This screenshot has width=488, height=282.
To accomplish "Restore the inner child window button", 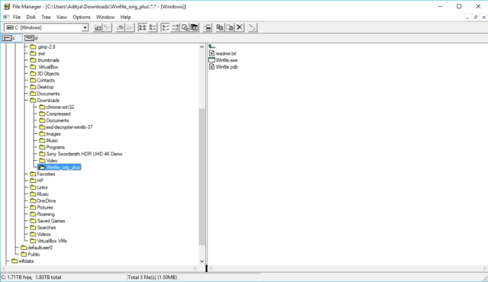I will coord(476,18).
